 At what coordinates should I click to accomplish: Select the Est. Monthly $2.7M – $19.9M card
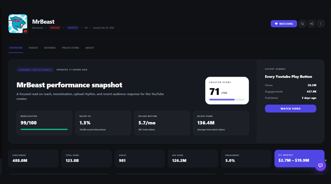pyautogui.click(x=299, y=159)
